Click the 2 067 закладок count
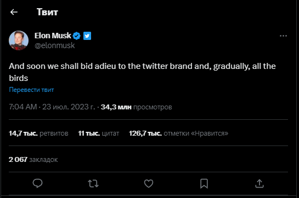Screen dimensions: 299x198 coord(33,160)
